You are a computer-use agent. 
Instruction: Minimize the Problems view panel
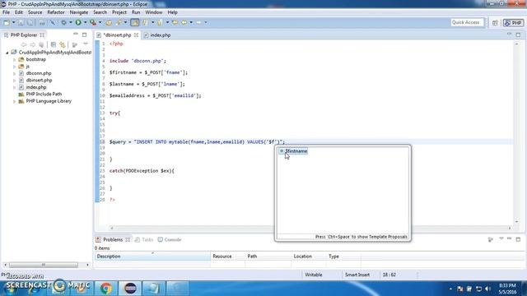point(510,239)
